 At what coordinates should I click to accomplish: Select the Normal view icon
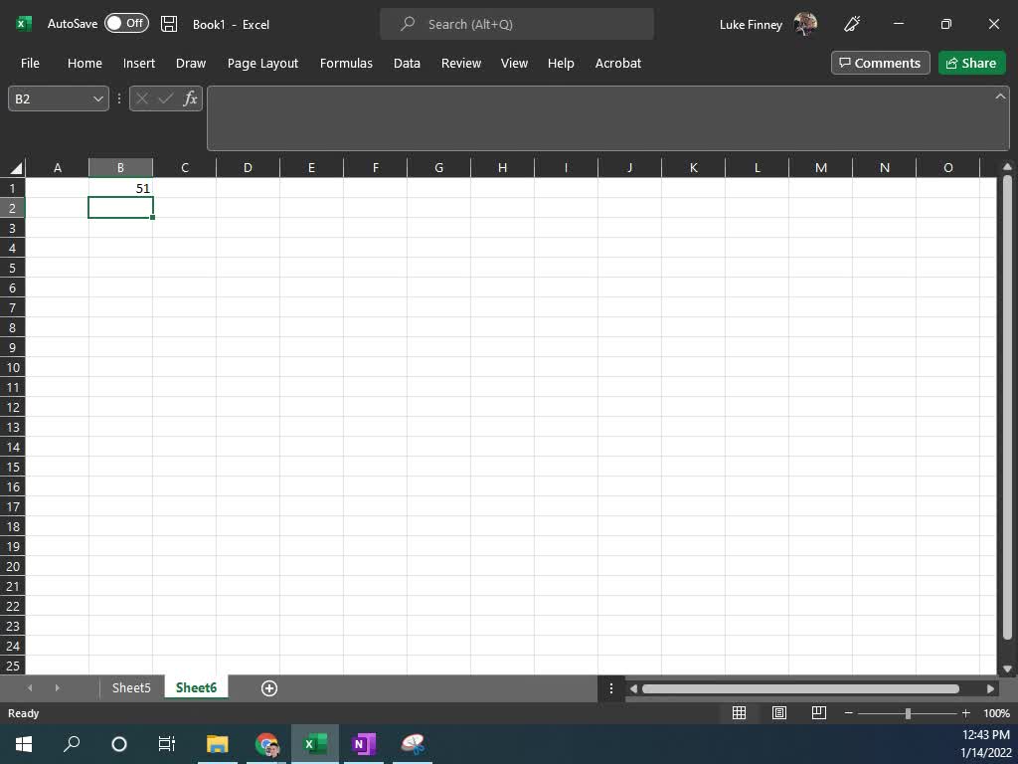pos(740,713)
